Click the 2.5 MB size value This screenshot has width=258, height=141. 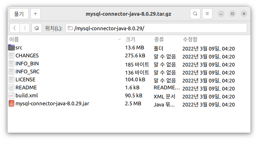(x=133, y=104)
